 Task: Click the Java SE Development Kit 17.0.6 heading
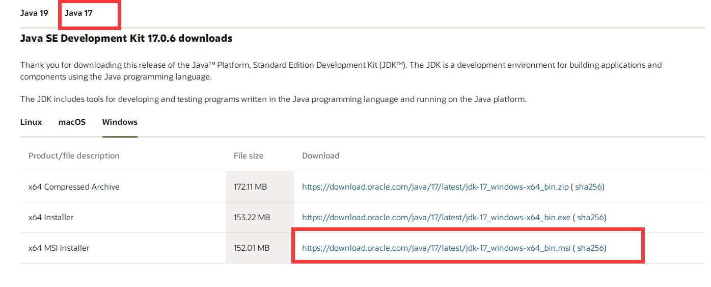pyautogui.click(x=126, y=38)
